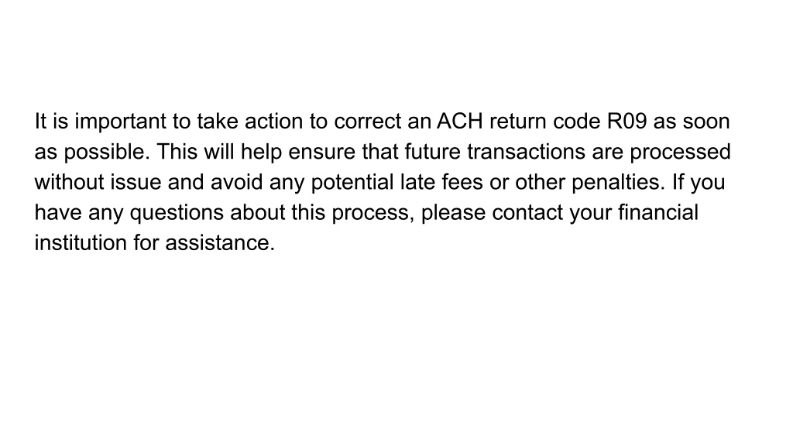Click the word 'financial' ending the fourth line
The height and width of the screenshot is (446, 793).
(658, 212)
